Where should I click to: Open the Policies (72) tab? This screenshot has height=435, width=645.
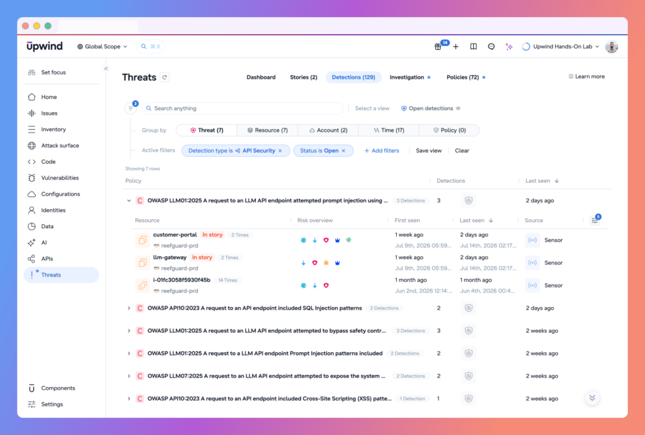pos(463,77)
